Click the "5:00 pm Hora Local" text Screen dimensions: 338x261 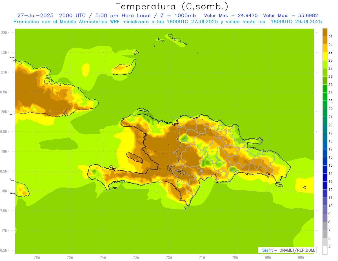click(124, 15)
